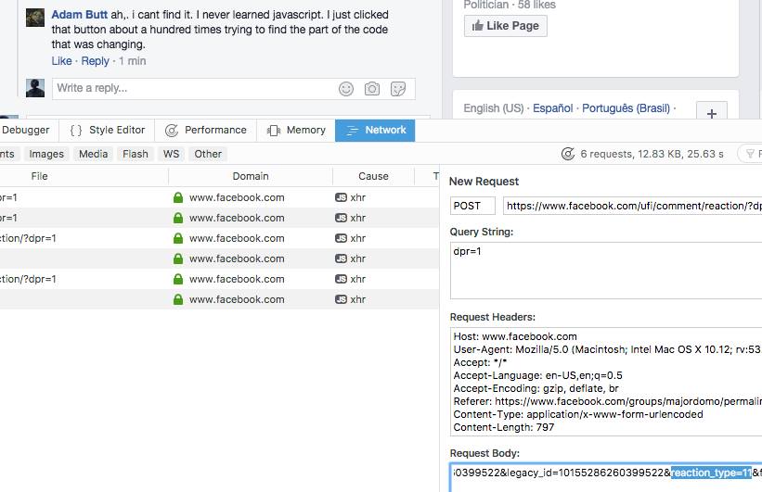Open the Performance tab
Image resolution: width=762 pixels, height=492 pixels.
coord(205,130)
